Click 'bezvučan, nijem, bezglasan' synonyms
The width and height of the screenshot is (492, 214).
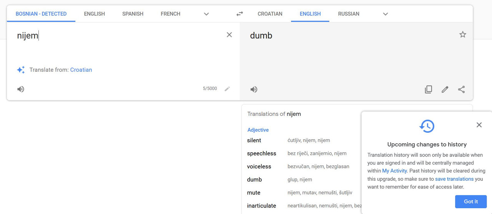[318, 166]
